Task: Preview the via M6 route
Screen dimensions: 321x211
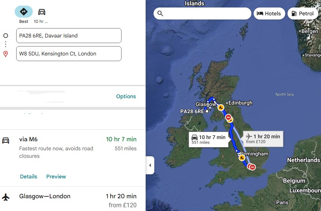Action: click(x=56, y=177)
